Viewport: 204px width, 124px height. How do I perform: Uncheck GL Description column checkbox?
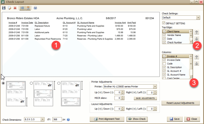[164, 67]
